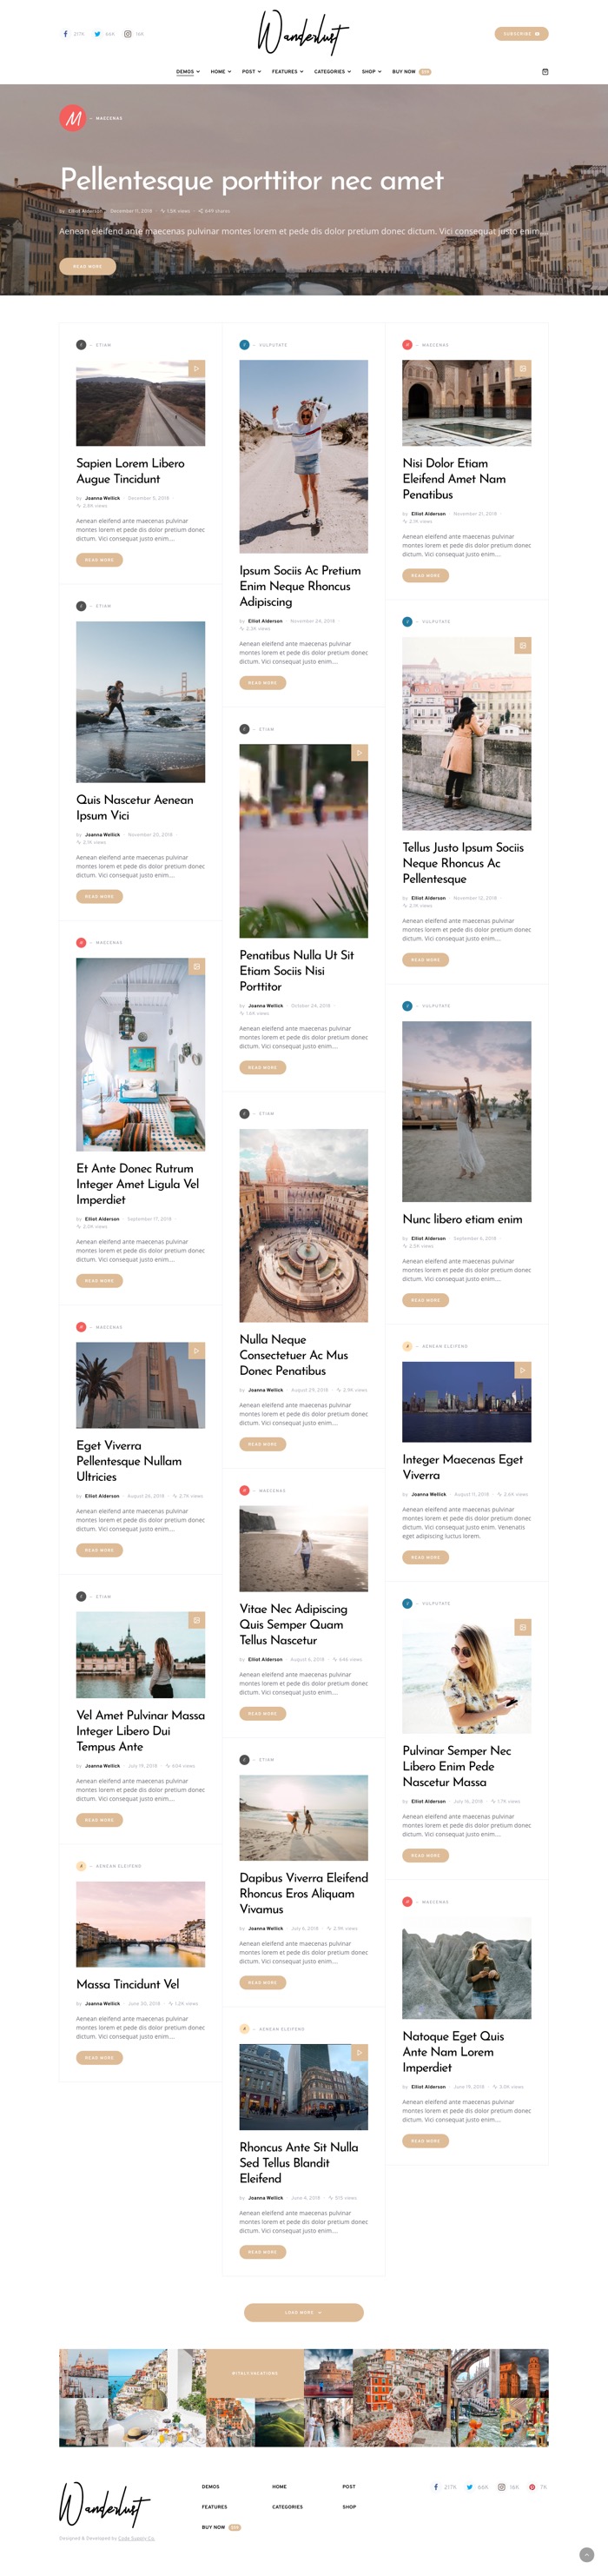Click the Pinterest icon in the footer
The width and height of the screenshot is (608, 2576).
click(532, 2487)
